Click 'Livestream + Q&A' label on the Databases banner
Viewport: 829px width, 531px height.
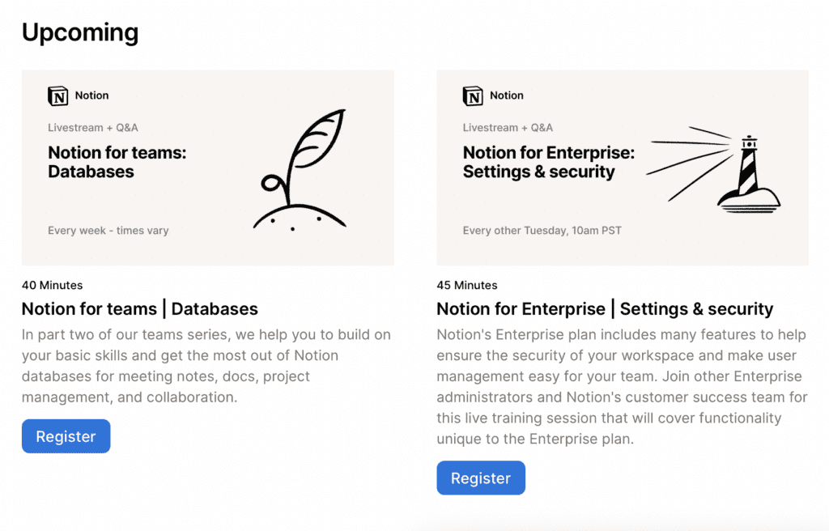point(93,128)
